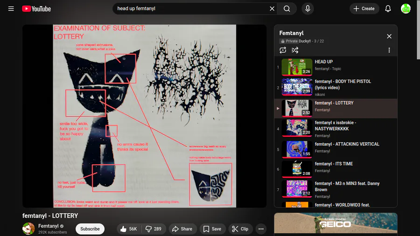Open the notifications bell

pos(388,8)
